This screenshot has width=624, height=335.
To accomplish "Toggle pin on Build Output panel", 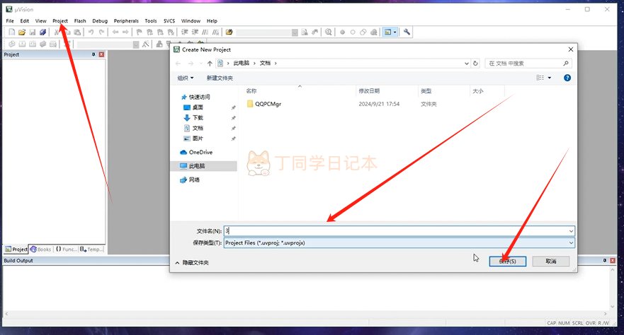I will coord(604,260).
